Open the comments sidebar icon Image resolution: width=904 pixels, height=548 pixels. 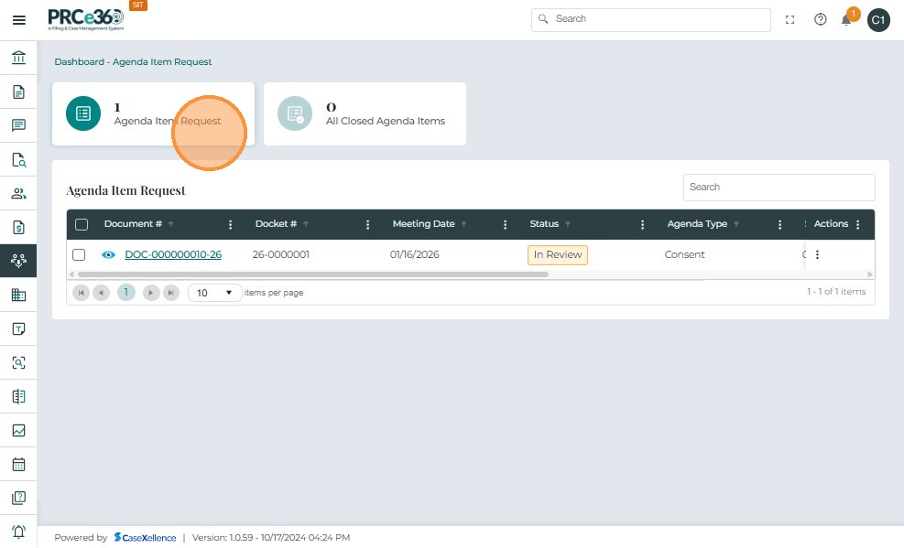point(18,125)
